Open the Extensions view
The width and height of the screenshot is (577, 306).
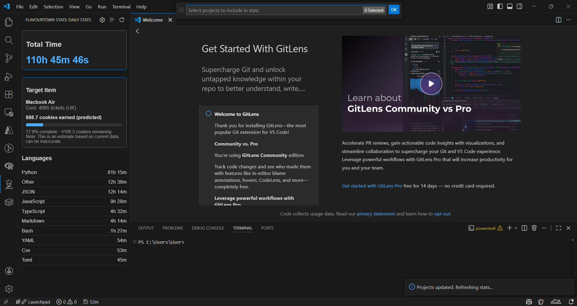coord(9,94)
